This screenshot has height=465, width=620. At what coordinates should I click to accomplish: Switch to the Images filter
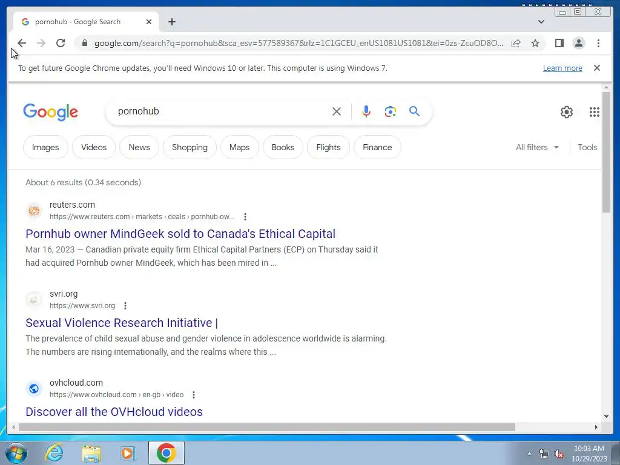(45, 147)
